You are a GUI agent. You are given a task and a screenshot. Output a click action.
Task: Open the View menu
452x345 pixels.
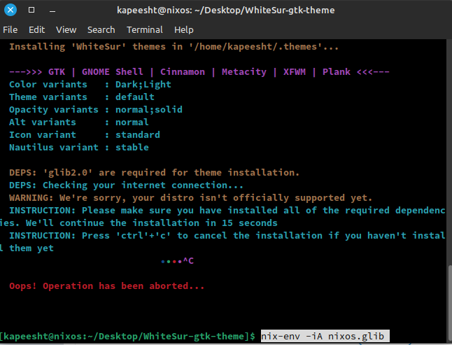coord(66,29)
